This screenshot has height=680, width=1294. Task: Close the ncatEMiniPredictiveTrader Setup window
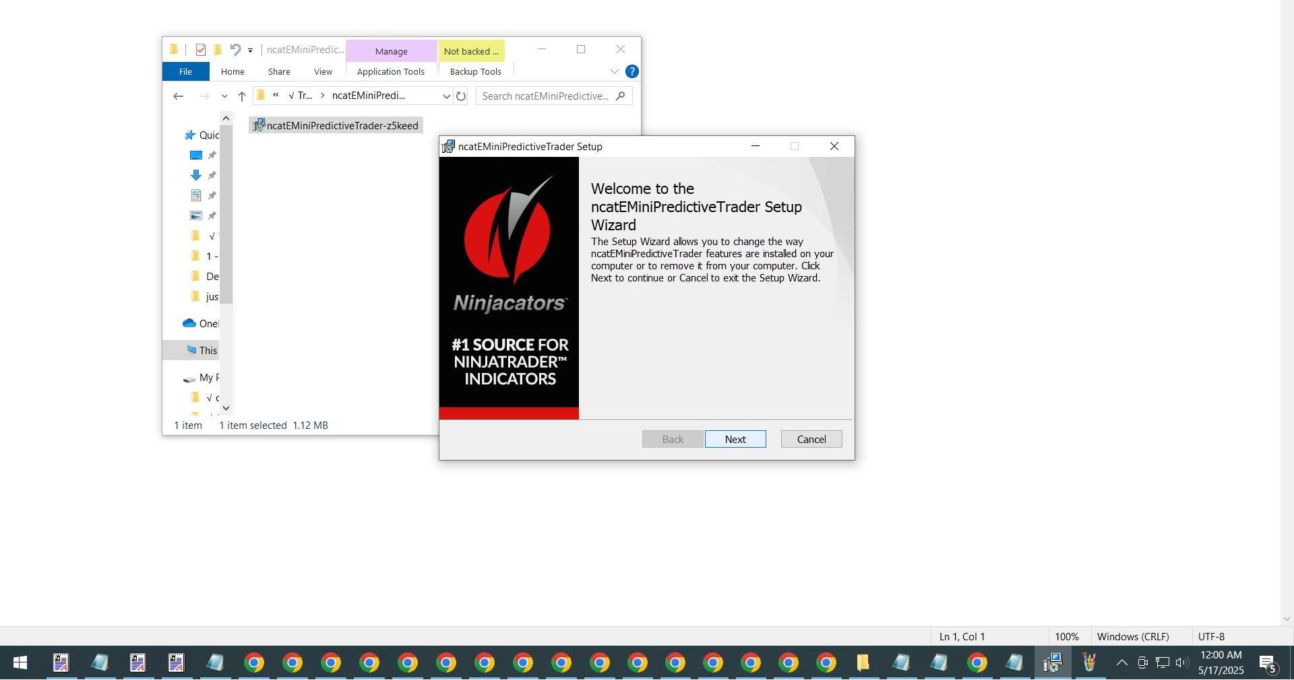click(x=834, y=146)
